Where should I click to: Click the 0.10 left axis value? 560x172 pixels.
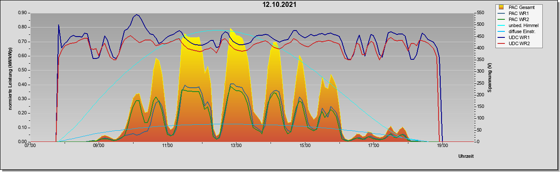click(x=23, y=128)
